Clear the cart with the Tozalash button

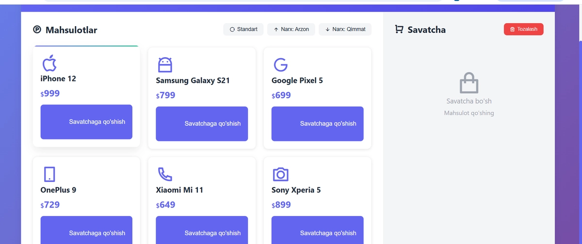pos(524,30)
